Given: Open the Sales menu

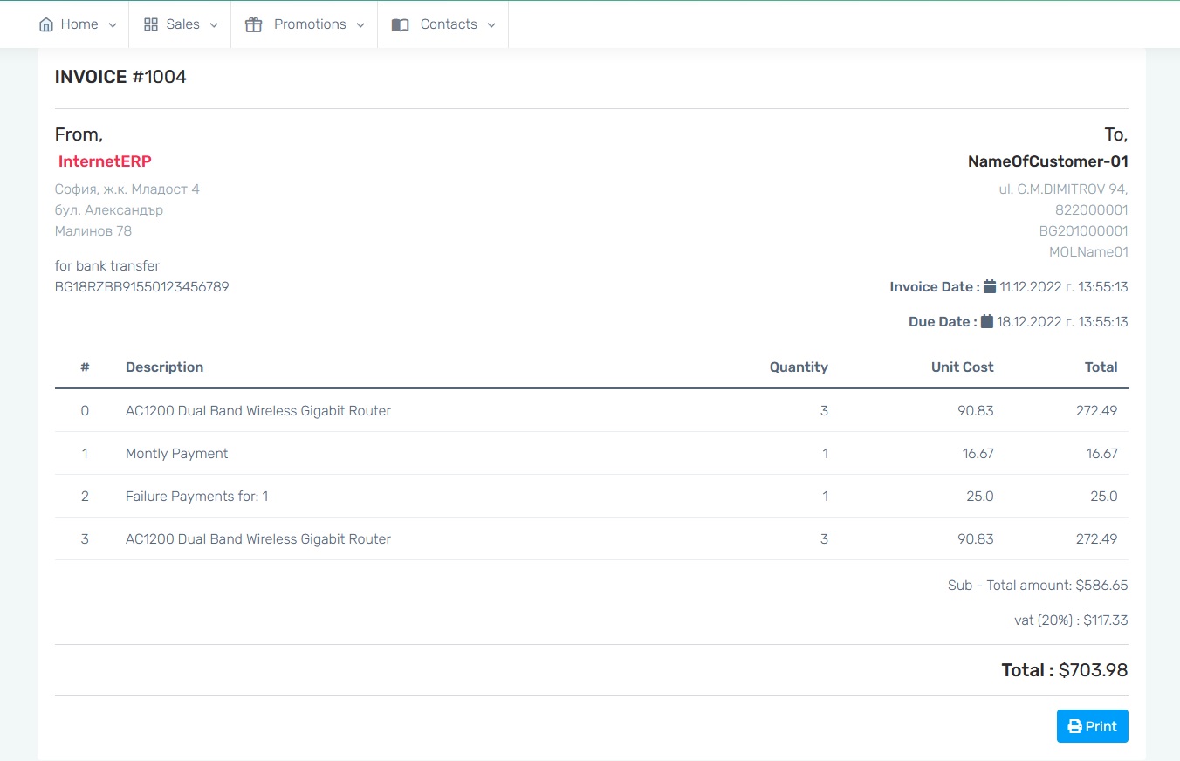Looking at the screenshot, I should click(181, 24).
